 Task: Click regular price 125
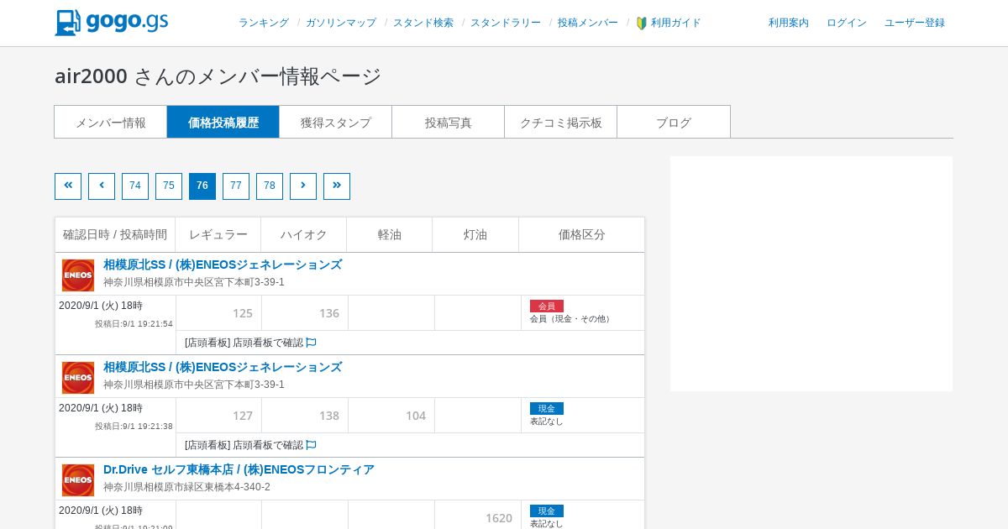243,313
